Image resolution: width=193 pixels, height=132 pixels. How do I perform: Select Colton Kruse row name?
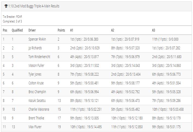click(x=36, y=83)
